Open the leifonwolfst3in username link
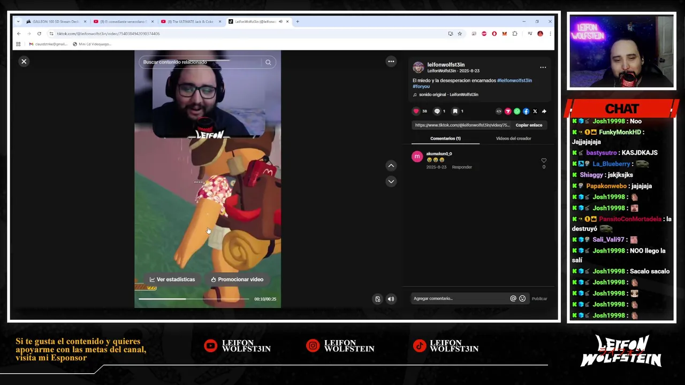 [446, 65]
